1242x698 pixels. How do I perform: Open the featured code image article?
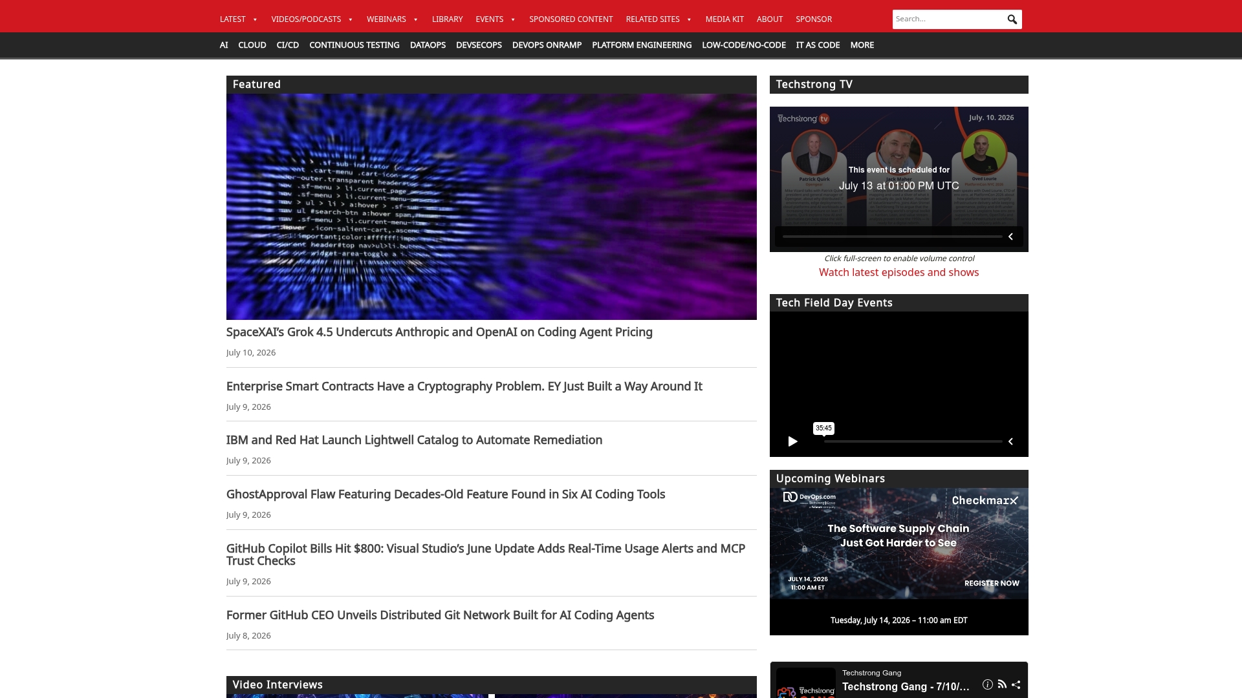point(492,207)
